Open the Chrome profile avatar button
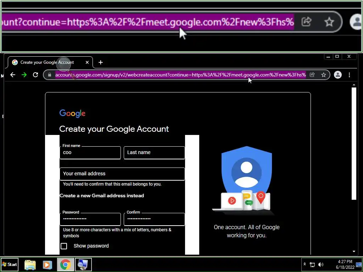Screen dimensions: 363x272 click(338, 75)
